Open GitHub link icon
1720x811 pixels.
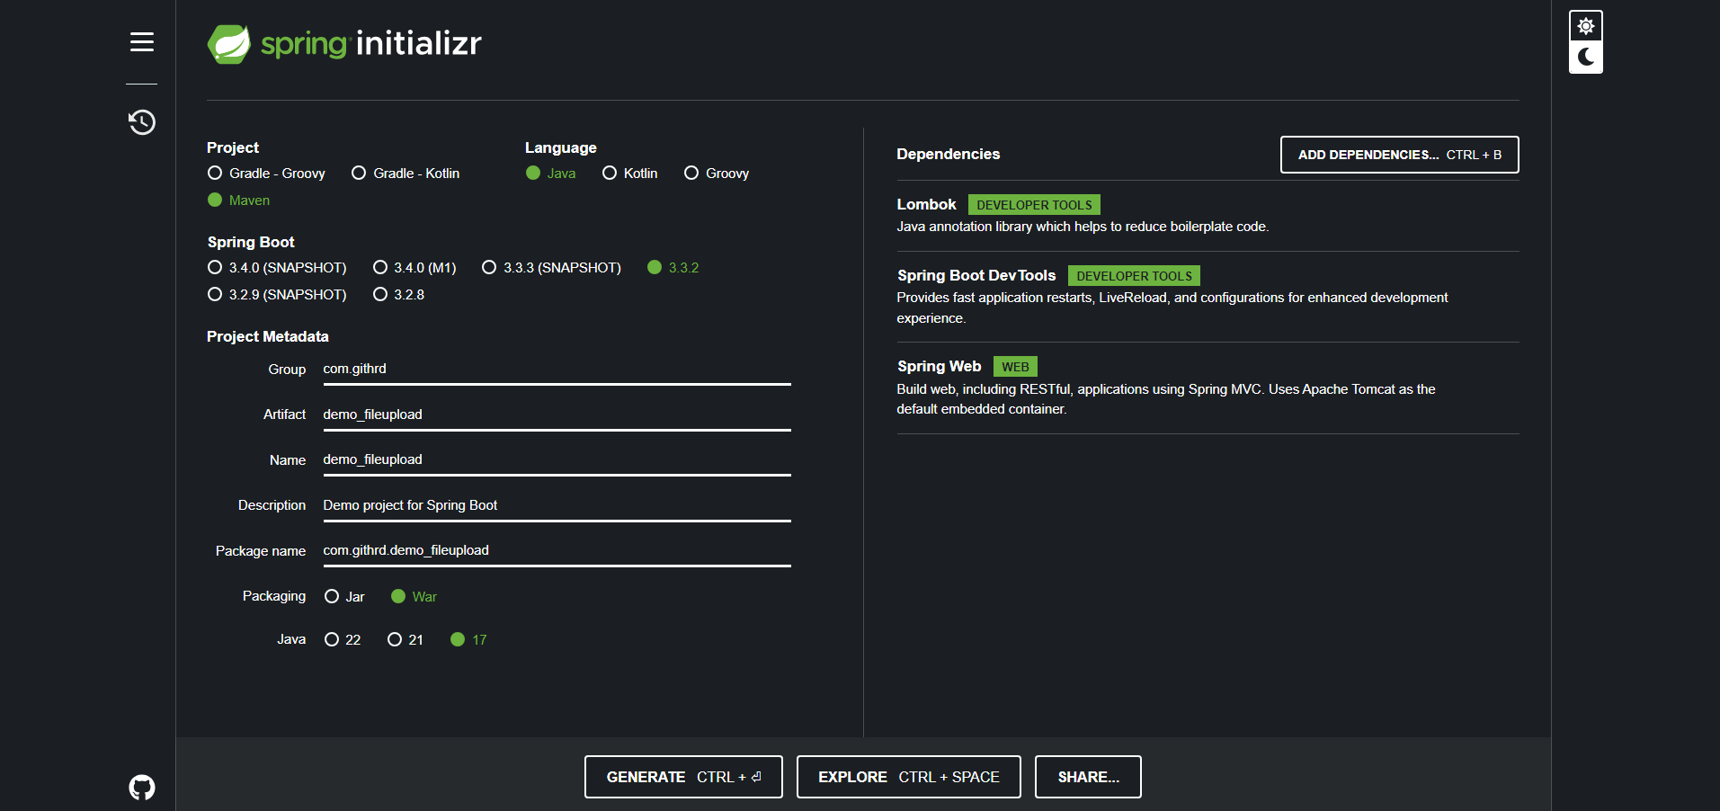pos(142,788)
